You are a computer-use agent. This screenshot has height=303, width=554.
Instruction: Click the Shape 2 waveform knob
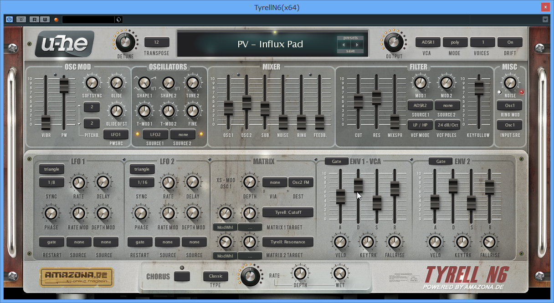click(x=168, y=83)
